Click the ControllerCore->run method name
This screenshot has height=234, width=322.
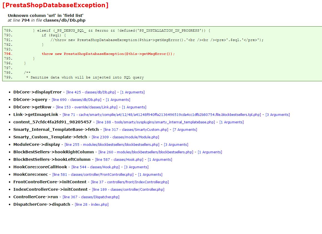point(36,197)
